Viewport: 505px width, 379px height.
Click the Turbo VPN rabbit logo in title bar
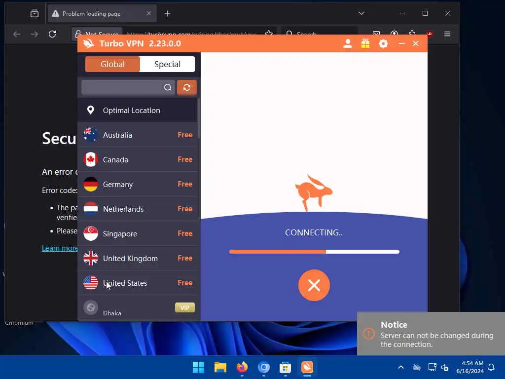click(89, 43)
